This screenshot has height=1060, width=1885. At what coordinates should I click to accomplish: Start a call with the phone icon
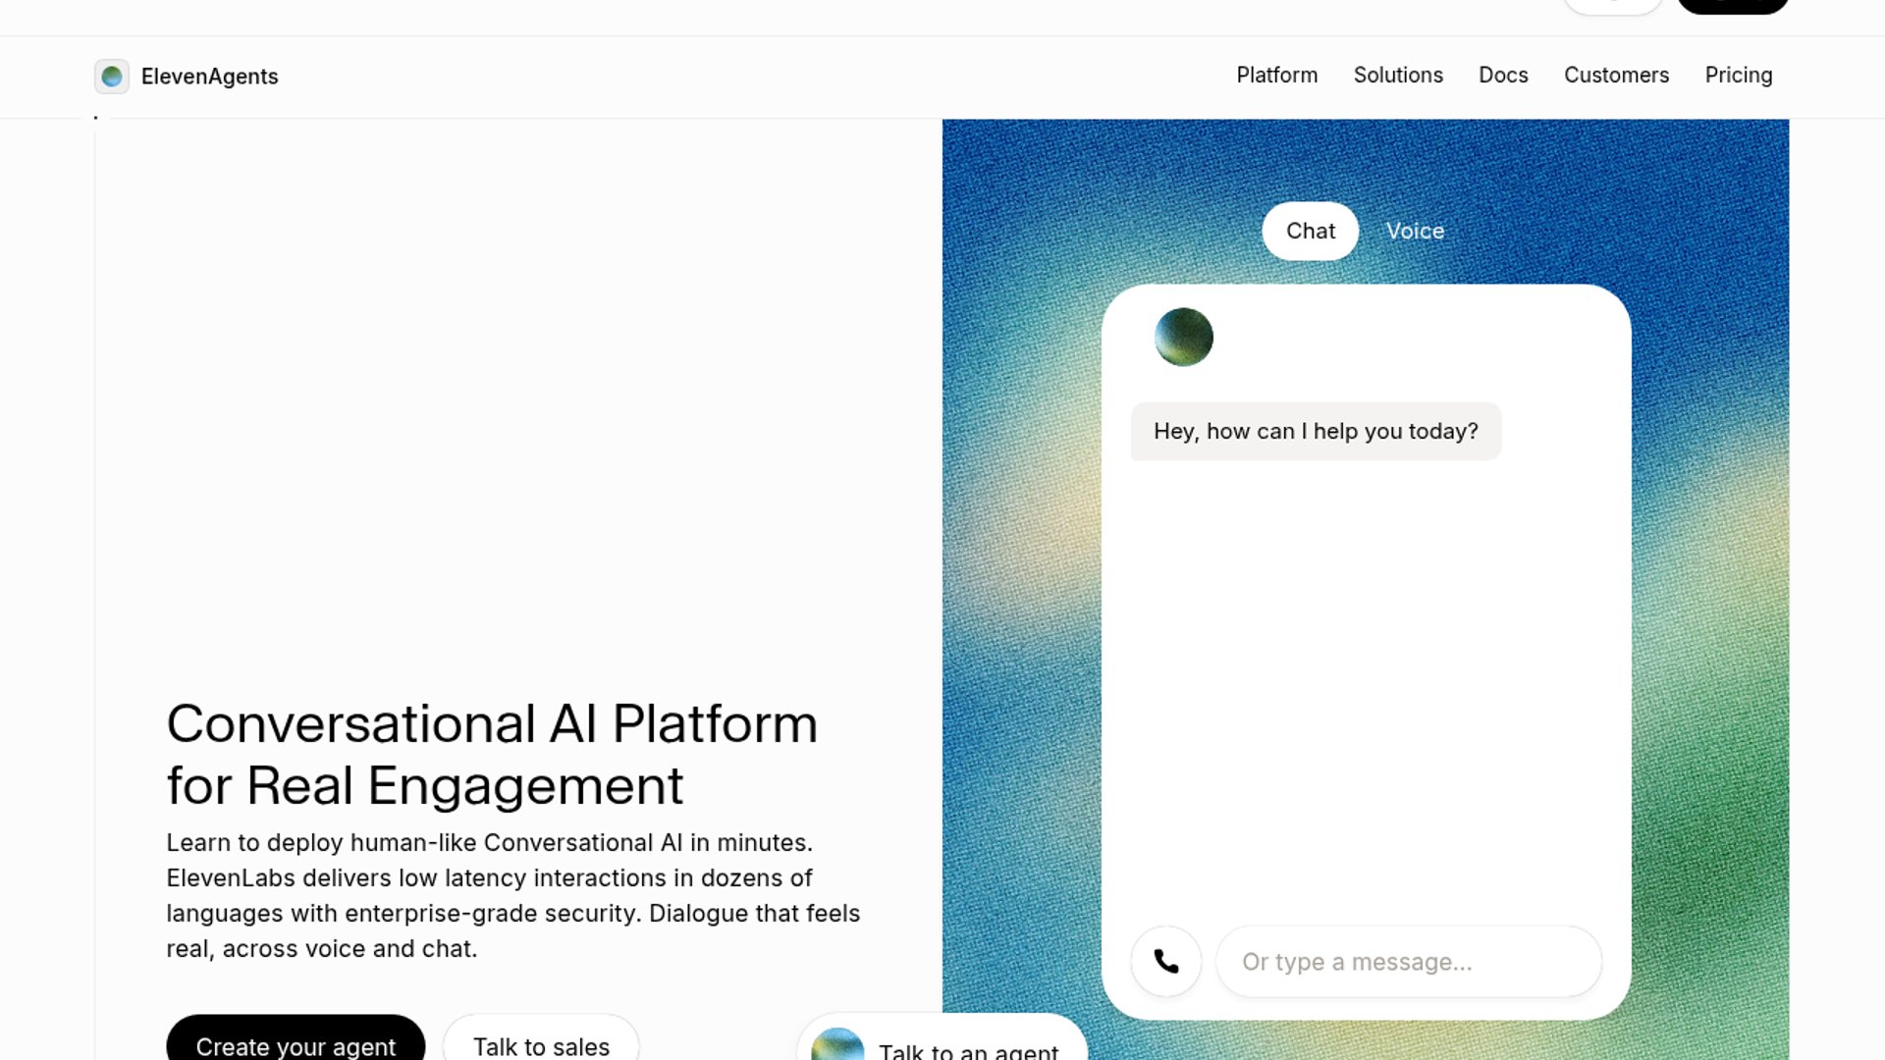pyautogui.click(x=1166, y=962)
